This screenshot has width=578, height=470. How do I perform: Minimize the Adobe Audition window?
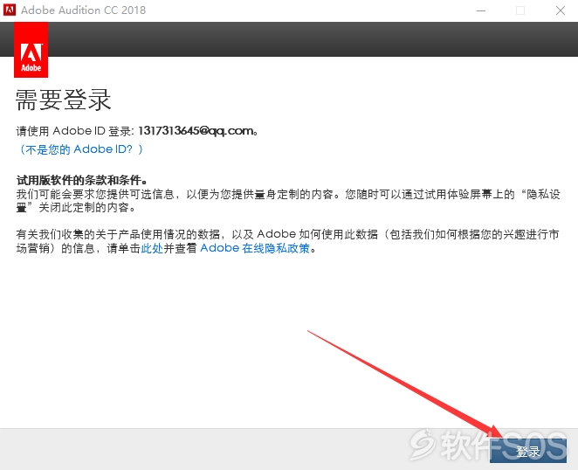pos(481,10)
